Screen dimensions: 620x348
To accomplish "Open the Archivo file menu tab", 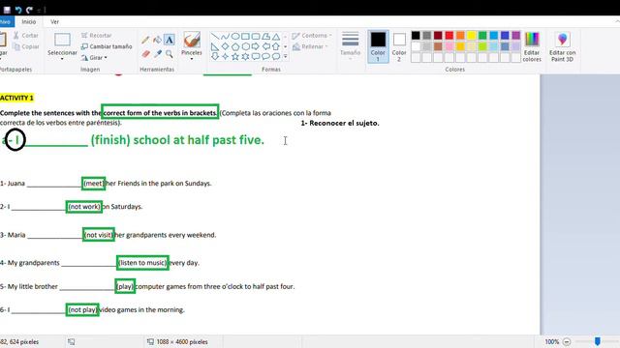I will coord(6,21).
